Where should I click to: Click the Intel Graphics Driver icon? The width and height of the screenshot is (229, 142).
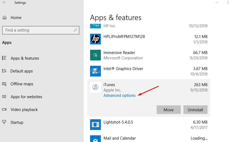[95, 71]
